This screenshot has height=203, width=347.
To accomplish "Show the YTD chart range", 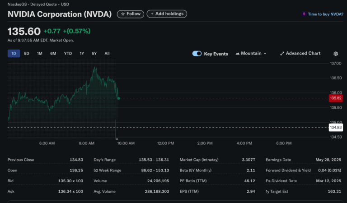I will click(68, 53).
